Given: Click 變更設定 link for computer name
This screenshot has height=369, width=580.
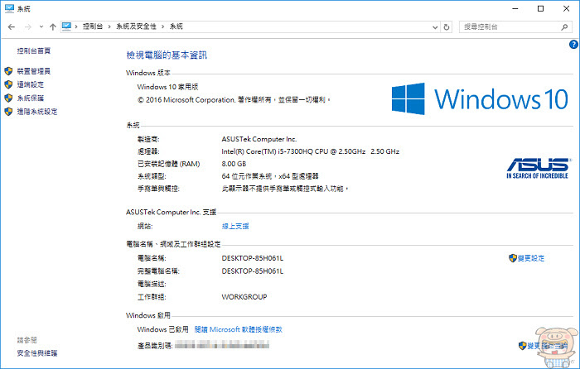Looking at the screenshot, I should tap(531, 258).
